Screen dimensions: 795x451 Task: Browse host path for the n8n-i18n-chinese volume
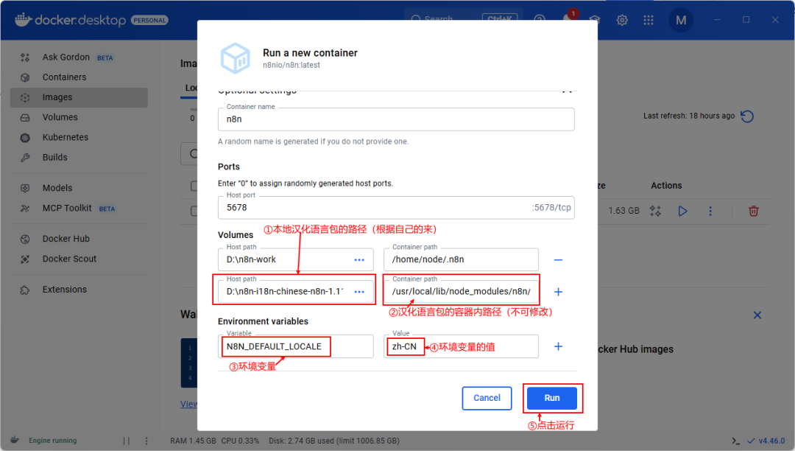click(359, 292)
